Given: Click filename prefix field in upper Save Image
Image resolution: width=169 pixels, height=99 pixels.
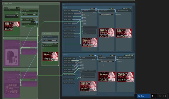Looking at the screenshot, I should coord(106,14).
